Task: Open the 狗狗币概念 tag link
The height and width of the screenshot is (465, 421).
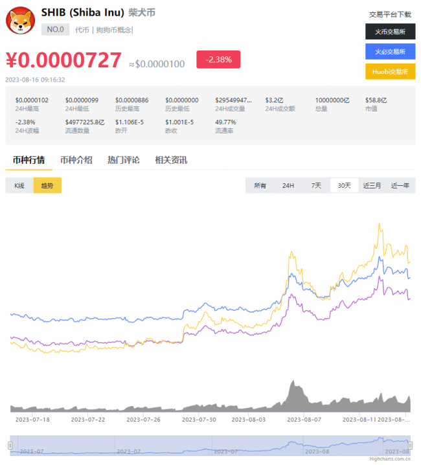Action: pos(113,30)
